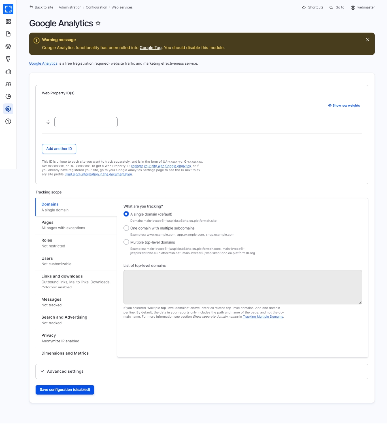Expand the Advanced settings section
Image resolution: width=387 pixels, height=424 pixels.
65,371
